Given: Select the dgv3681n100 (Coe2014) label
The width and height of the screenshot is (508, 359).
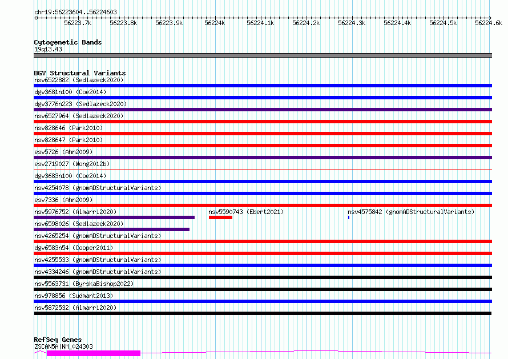Looking at the screenshot, I should click(70, 92).
